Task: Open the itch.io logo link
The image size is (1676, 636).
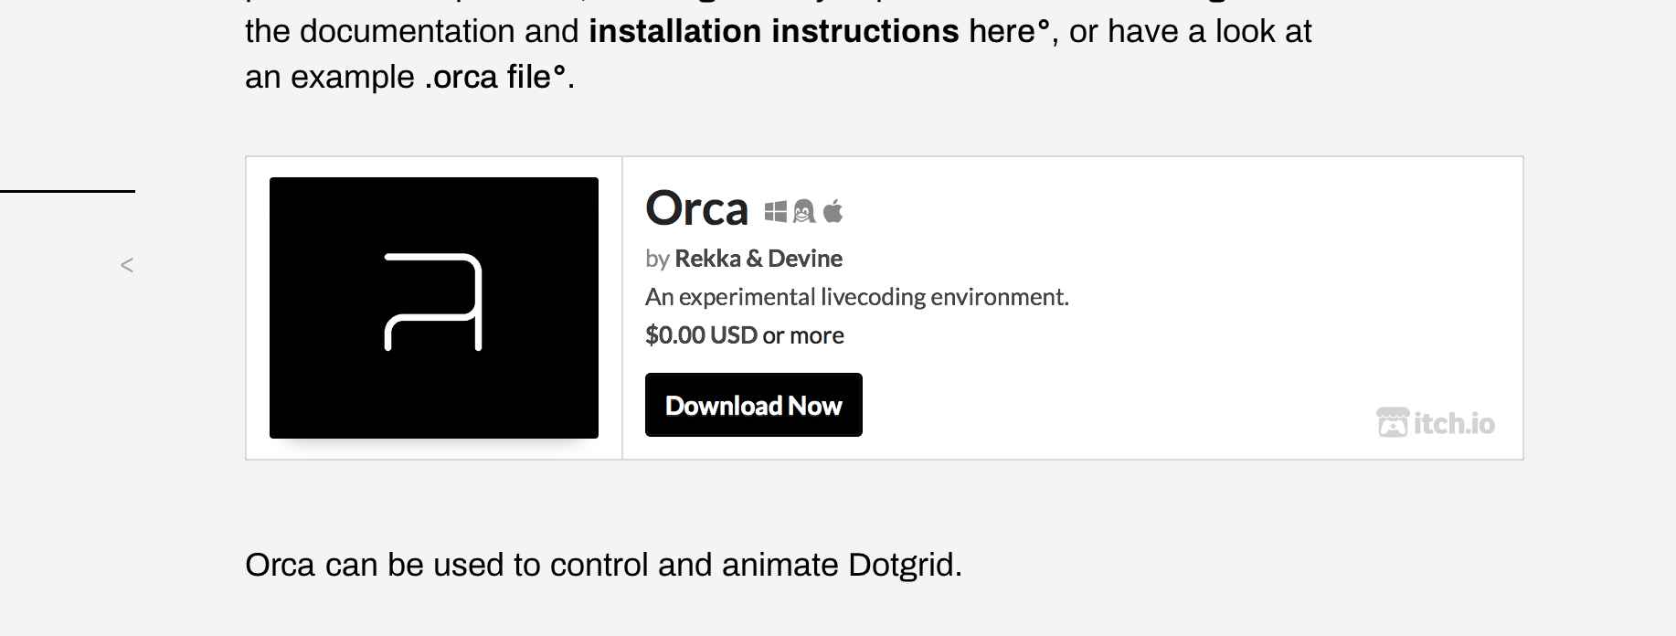Action: (x=1436, y=423)
